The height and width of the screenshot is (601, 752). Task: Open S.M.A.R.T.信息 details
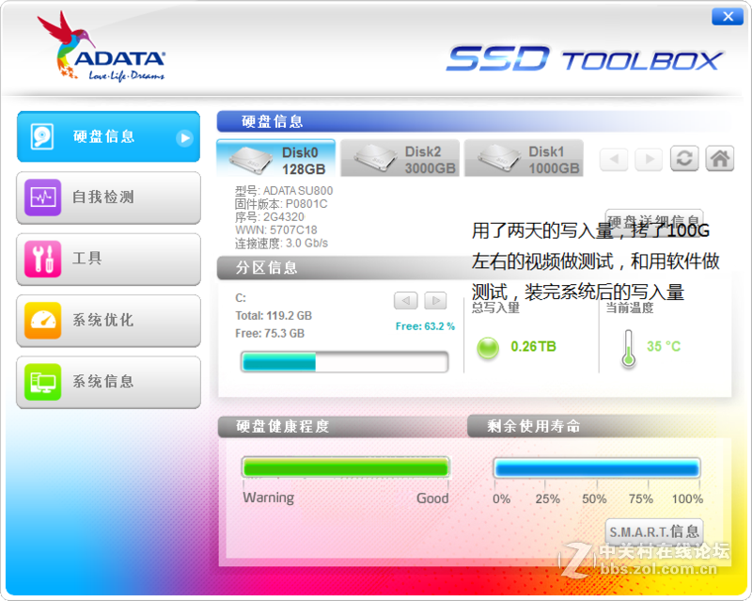[654, 531]
